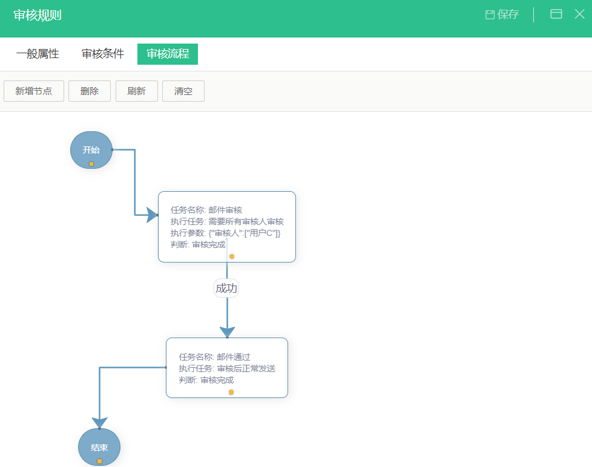Click the 清空 button
This screenshot has width=592, height=467.
click(x=183, y=91)
